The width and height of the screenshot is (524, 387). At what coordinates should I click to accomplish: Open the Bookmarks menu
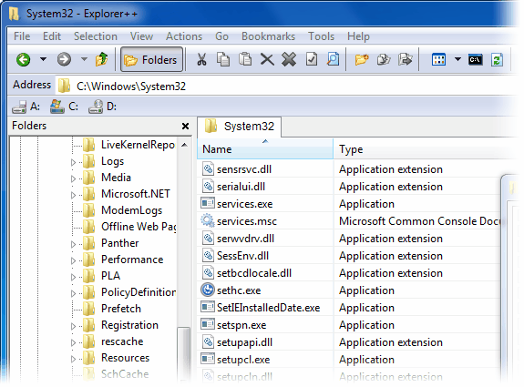coord(268,36)
